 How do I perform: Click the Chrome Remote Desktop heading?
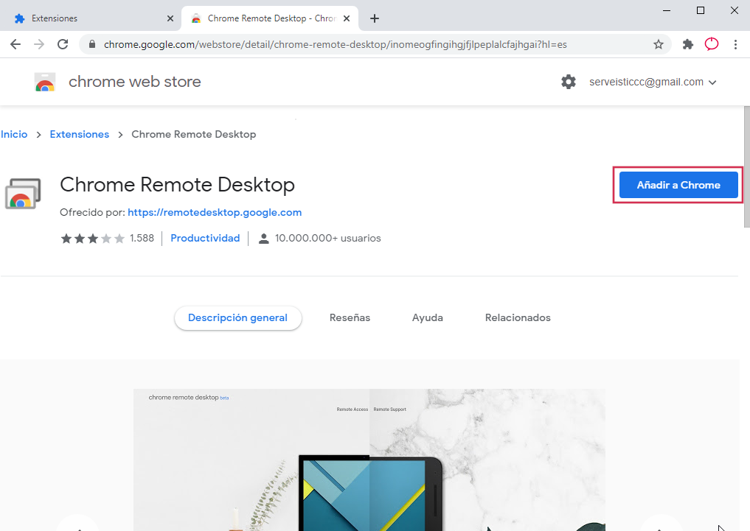pos(177,185)
